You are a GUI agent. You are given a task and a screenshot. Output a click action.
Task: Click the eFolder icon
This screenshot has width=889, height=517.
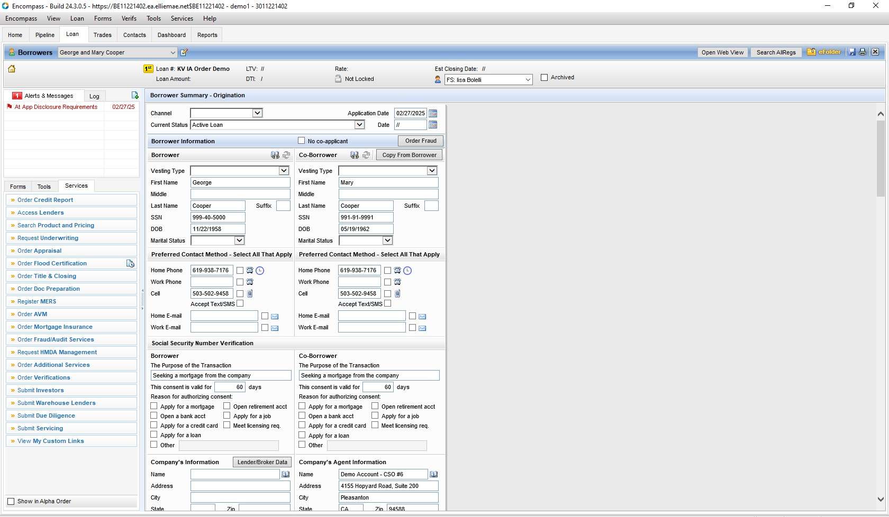(824, 52)
